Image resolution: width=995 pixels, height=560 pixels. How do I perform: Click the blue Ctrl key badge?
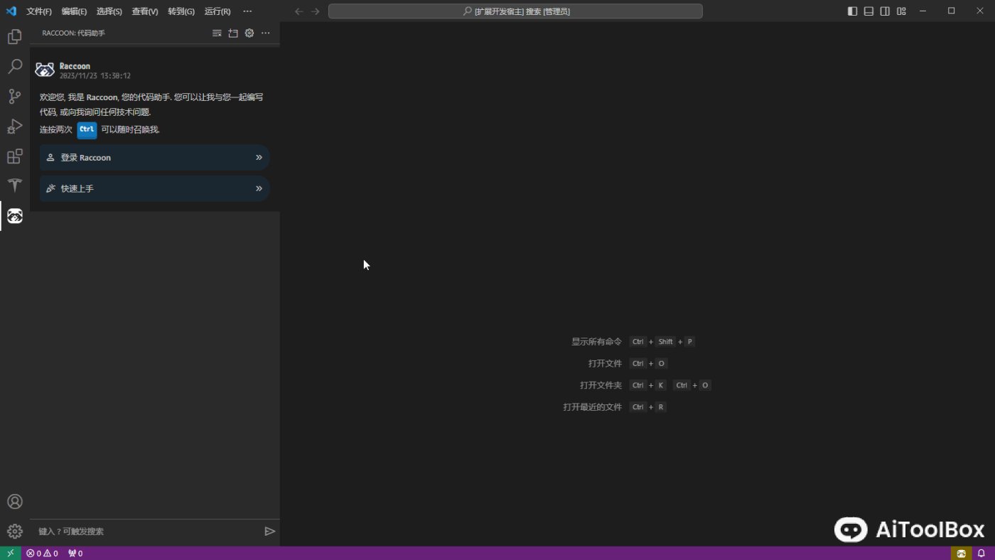(x=87, y=129)
